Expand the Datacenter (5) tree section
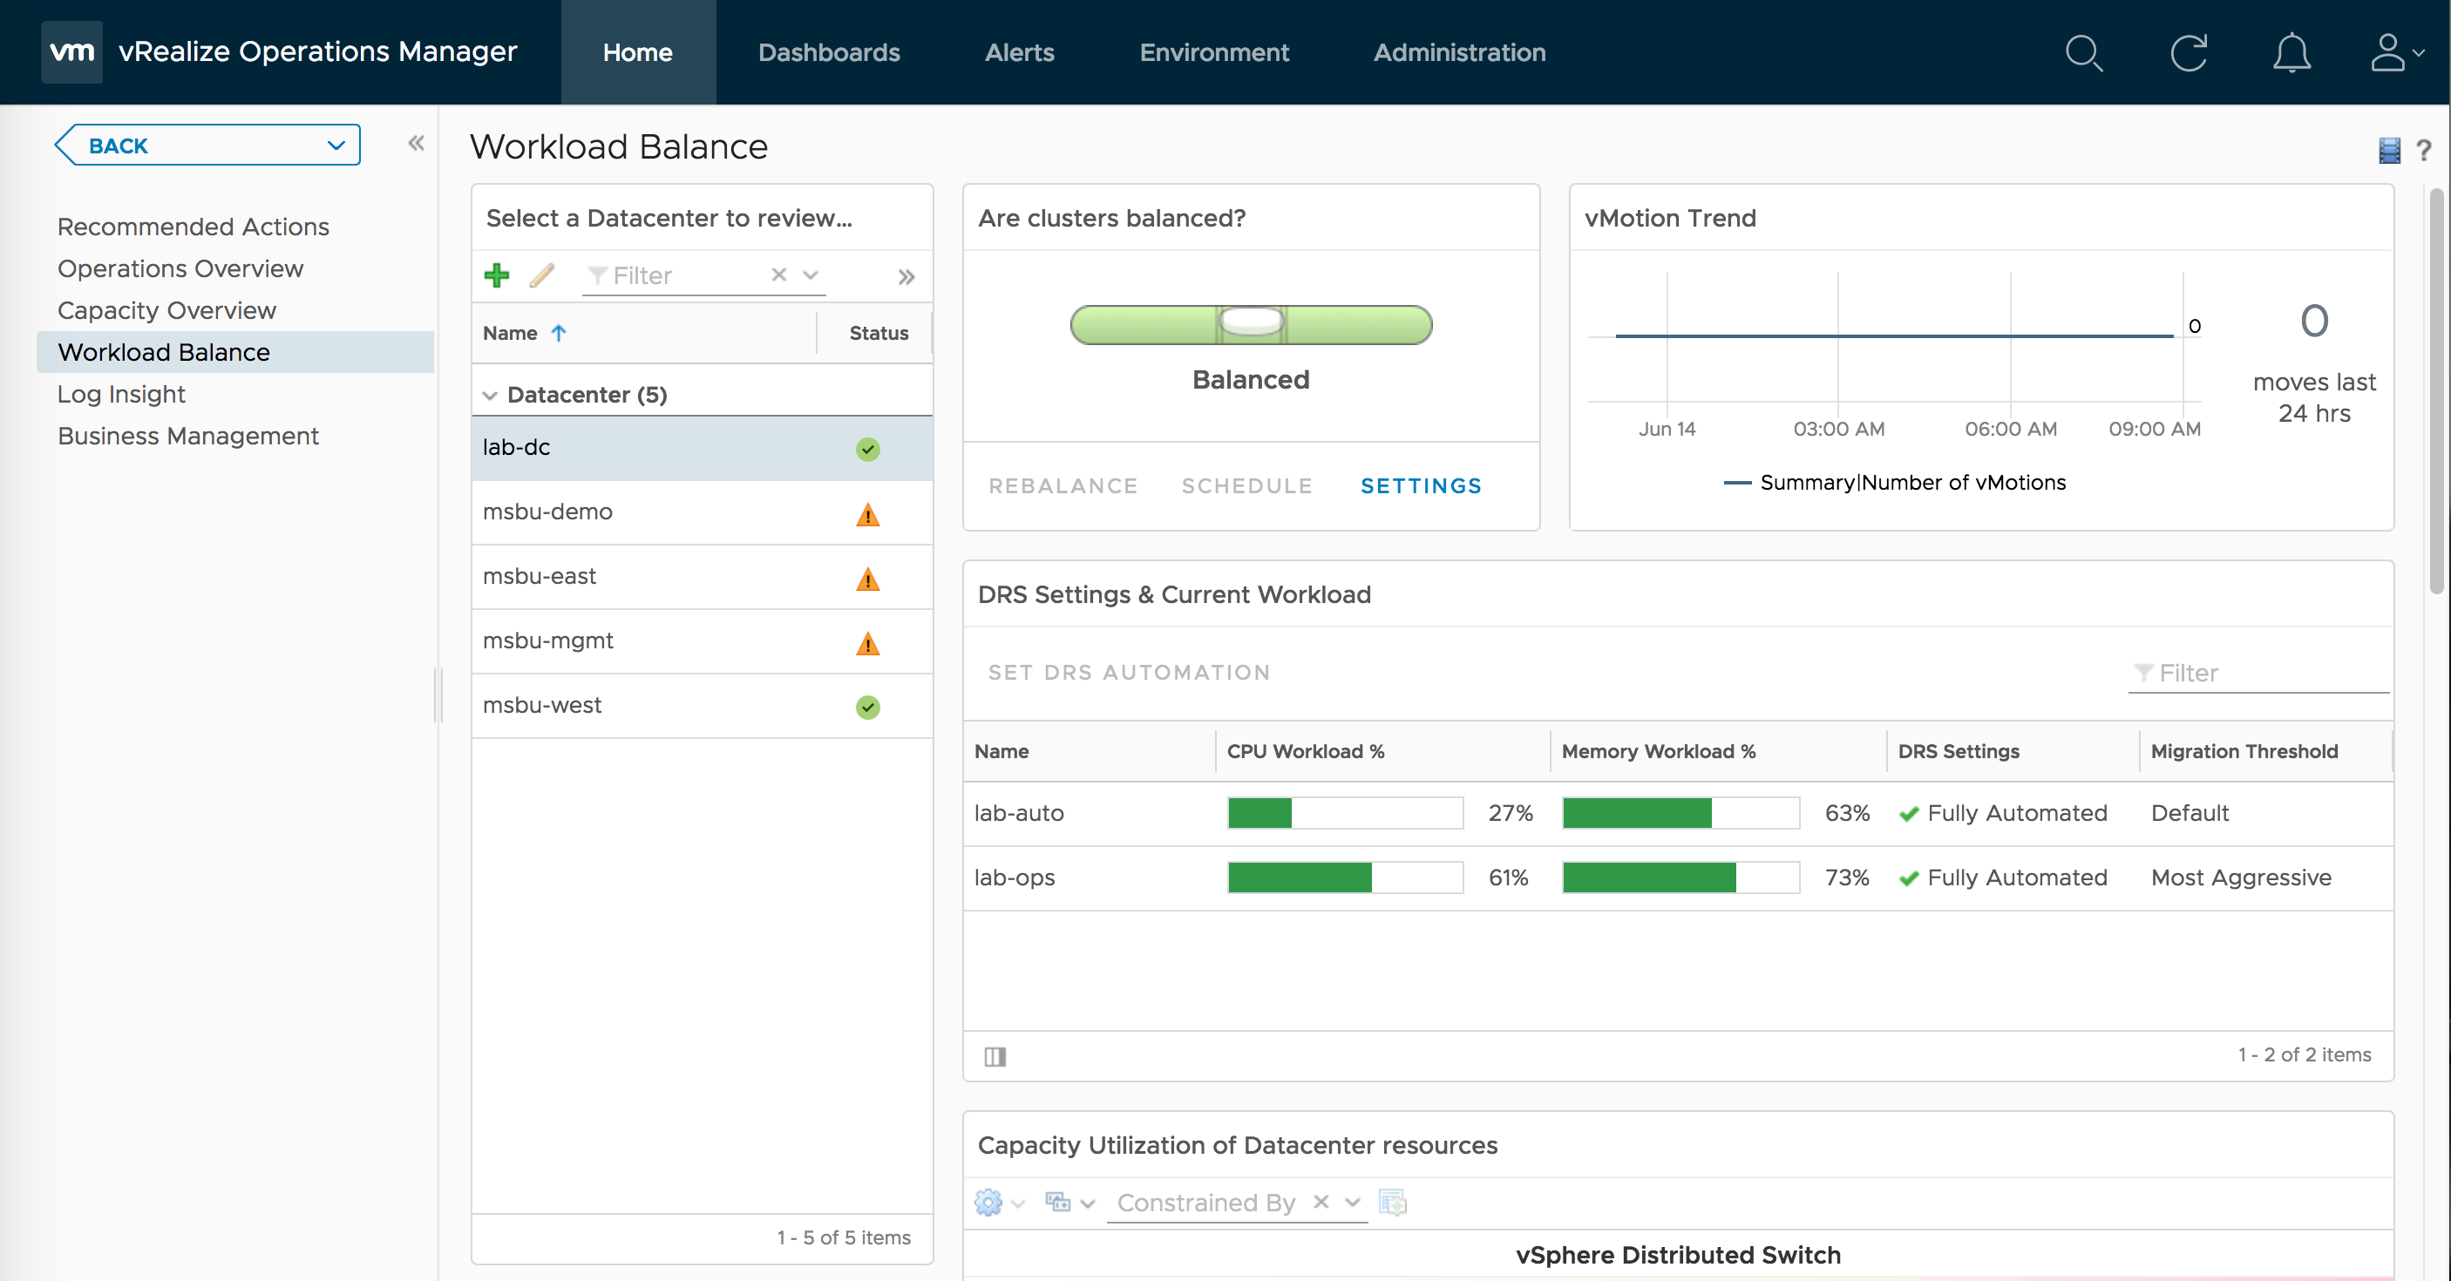 pyautogui.click(x=490, y=392)
